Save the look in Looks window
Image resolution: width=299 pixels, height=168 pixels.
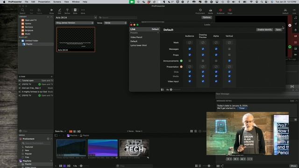click(278, 30)
